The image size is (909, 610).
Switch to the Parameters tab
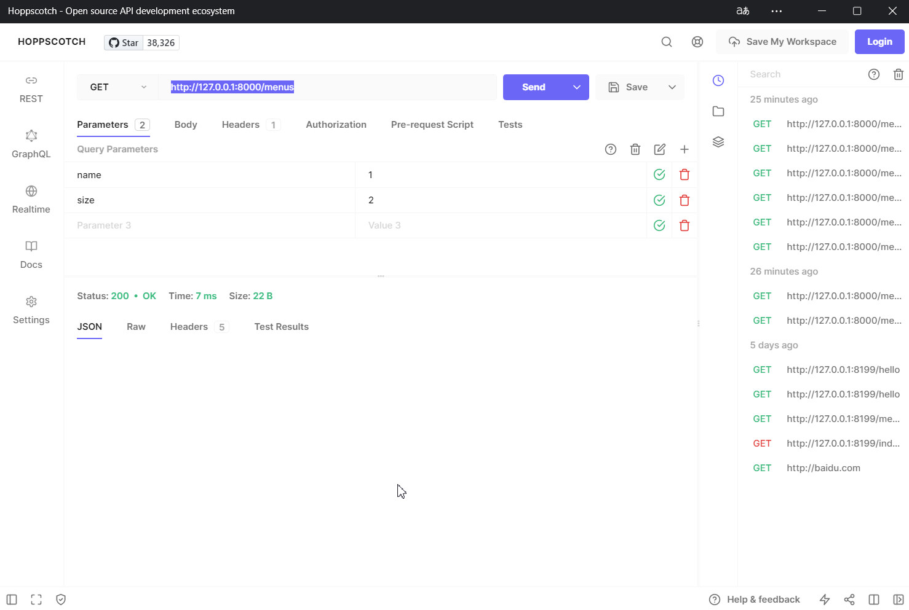tap(113, 125)
